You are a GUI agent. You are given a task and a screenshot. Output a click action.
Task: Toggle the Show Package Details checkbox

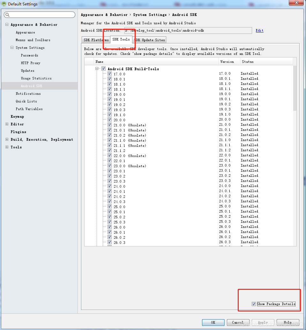pos(254,304)
